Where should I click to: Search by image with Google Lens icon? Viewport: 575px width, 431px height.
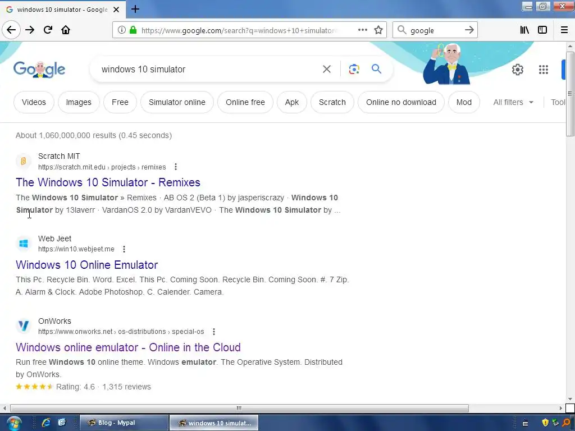click(354, 69)
